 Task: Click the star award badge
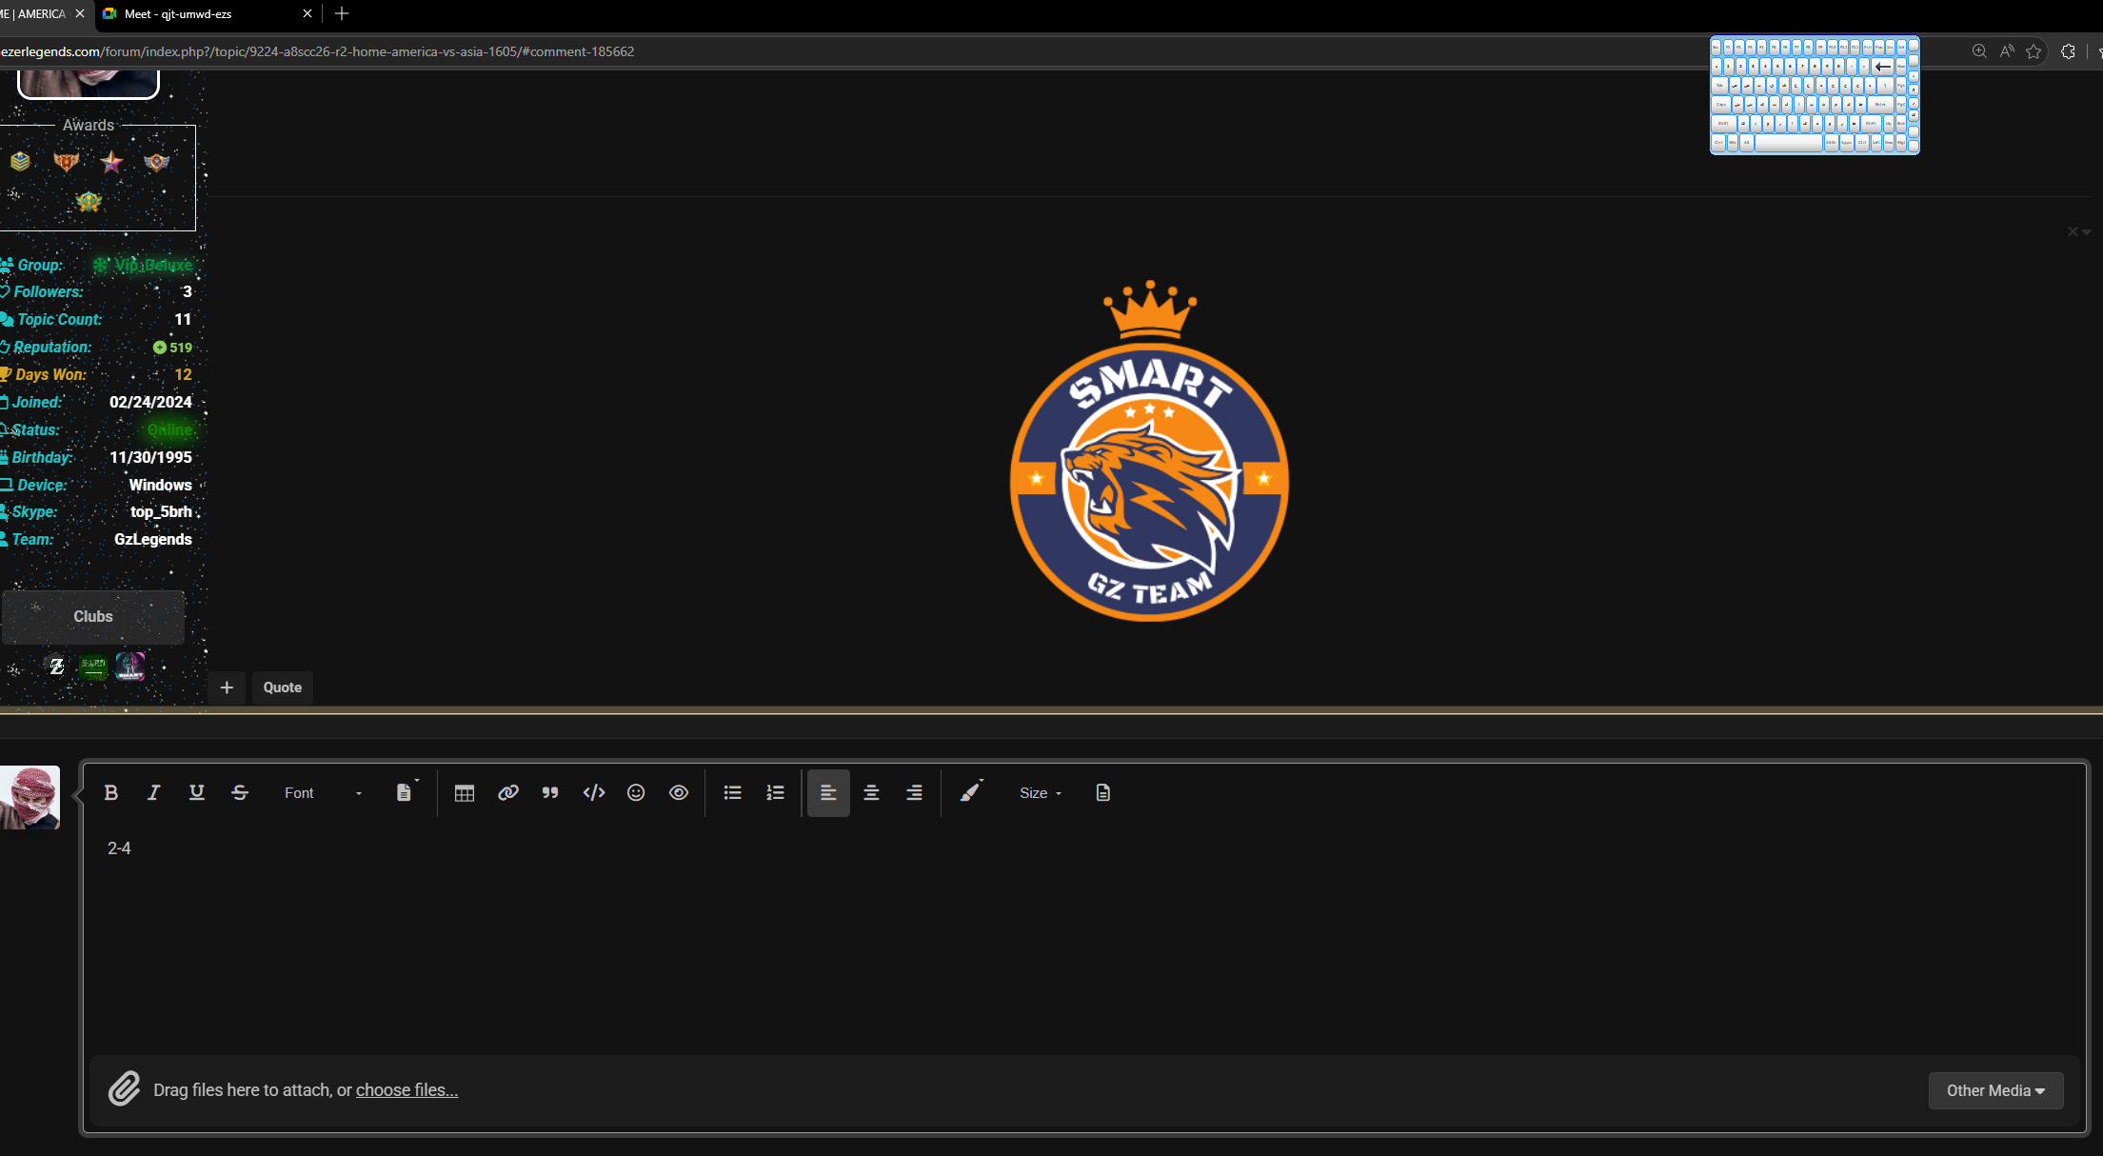point(111,162)
